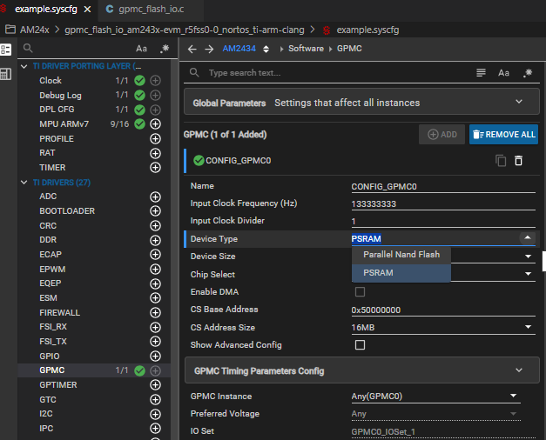Add an I2C driver instance
546x440 pixels.
click(x=155, y=414)
